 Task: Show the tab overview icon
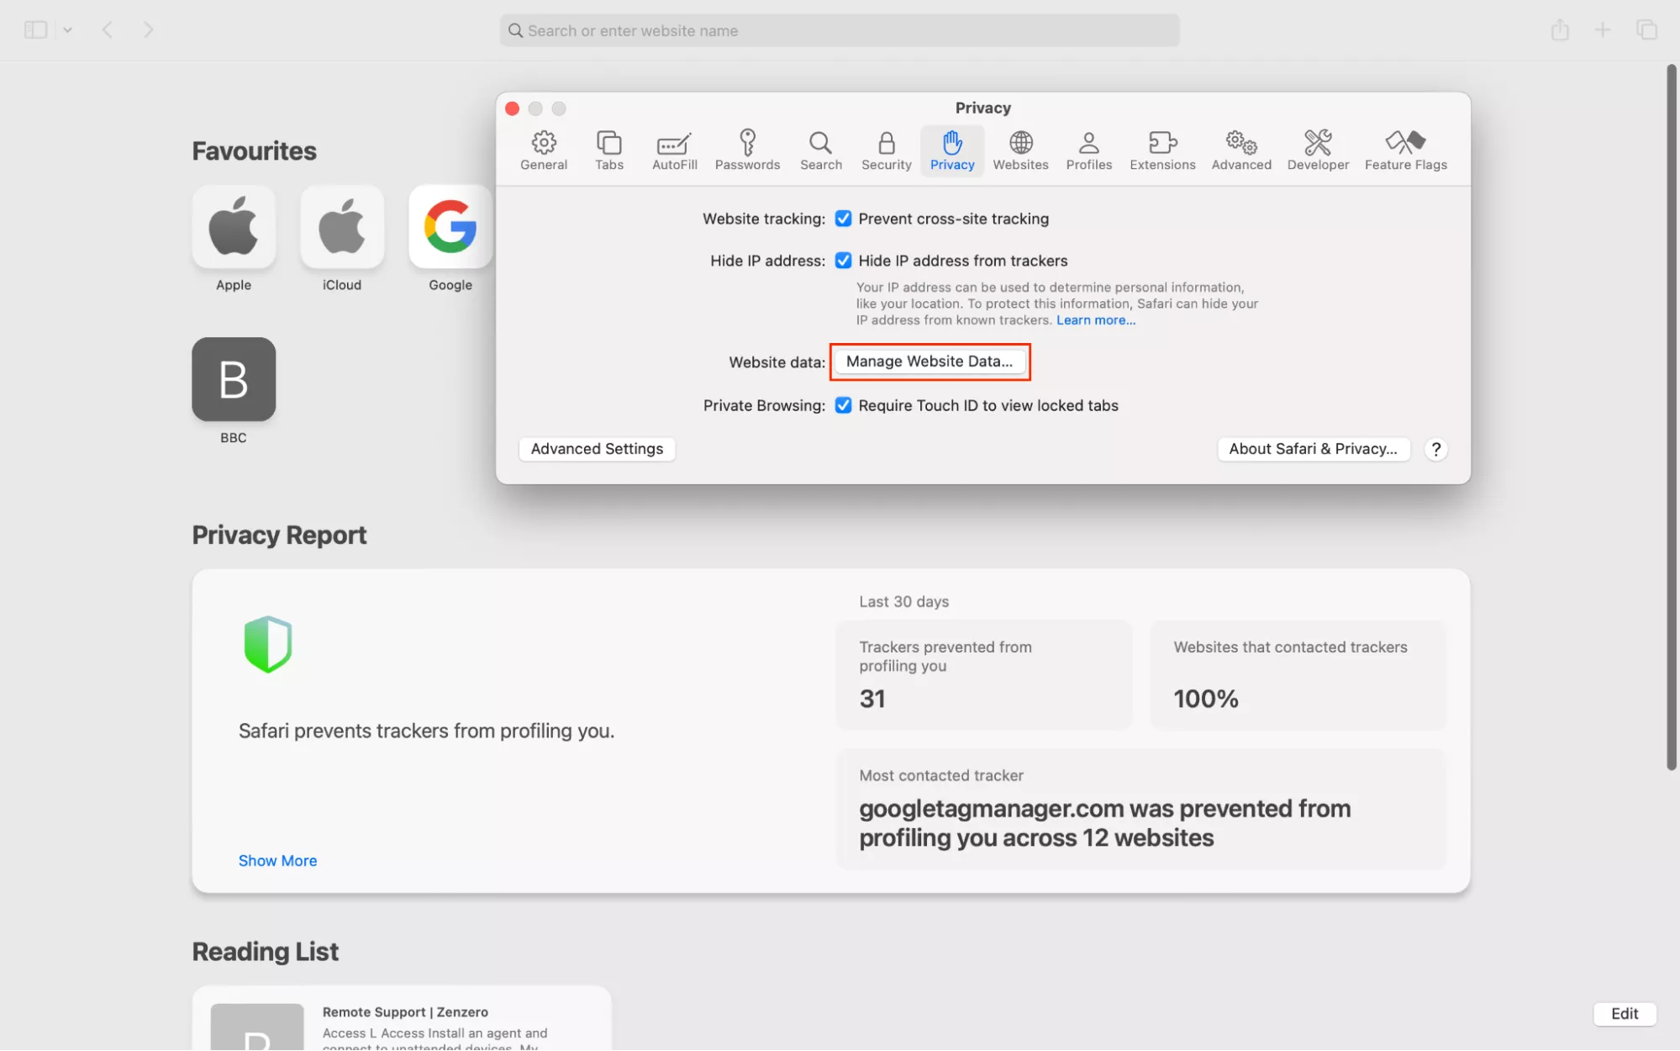1646,30
